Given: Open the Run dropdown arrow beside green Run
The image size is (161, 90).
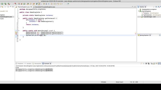Looking at the screenshot, I should coord(4,4).
